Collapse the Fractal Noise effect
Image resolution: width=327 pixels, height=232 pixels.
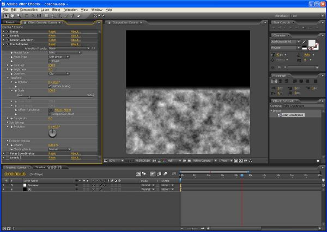pos(3,44)
